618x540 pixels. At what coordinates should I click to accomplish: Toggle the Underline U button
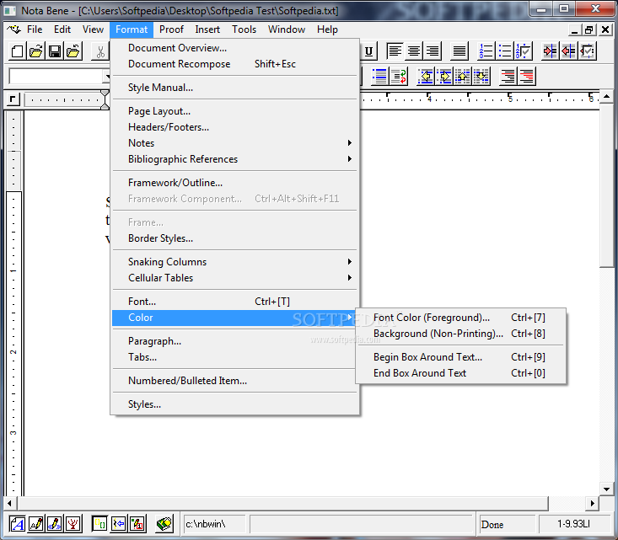(x=369, y=51)
